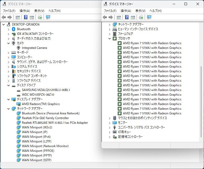Open 表示(V) menu in right window
This screenshot has width=204, height=169.
[x=140, y=11]
